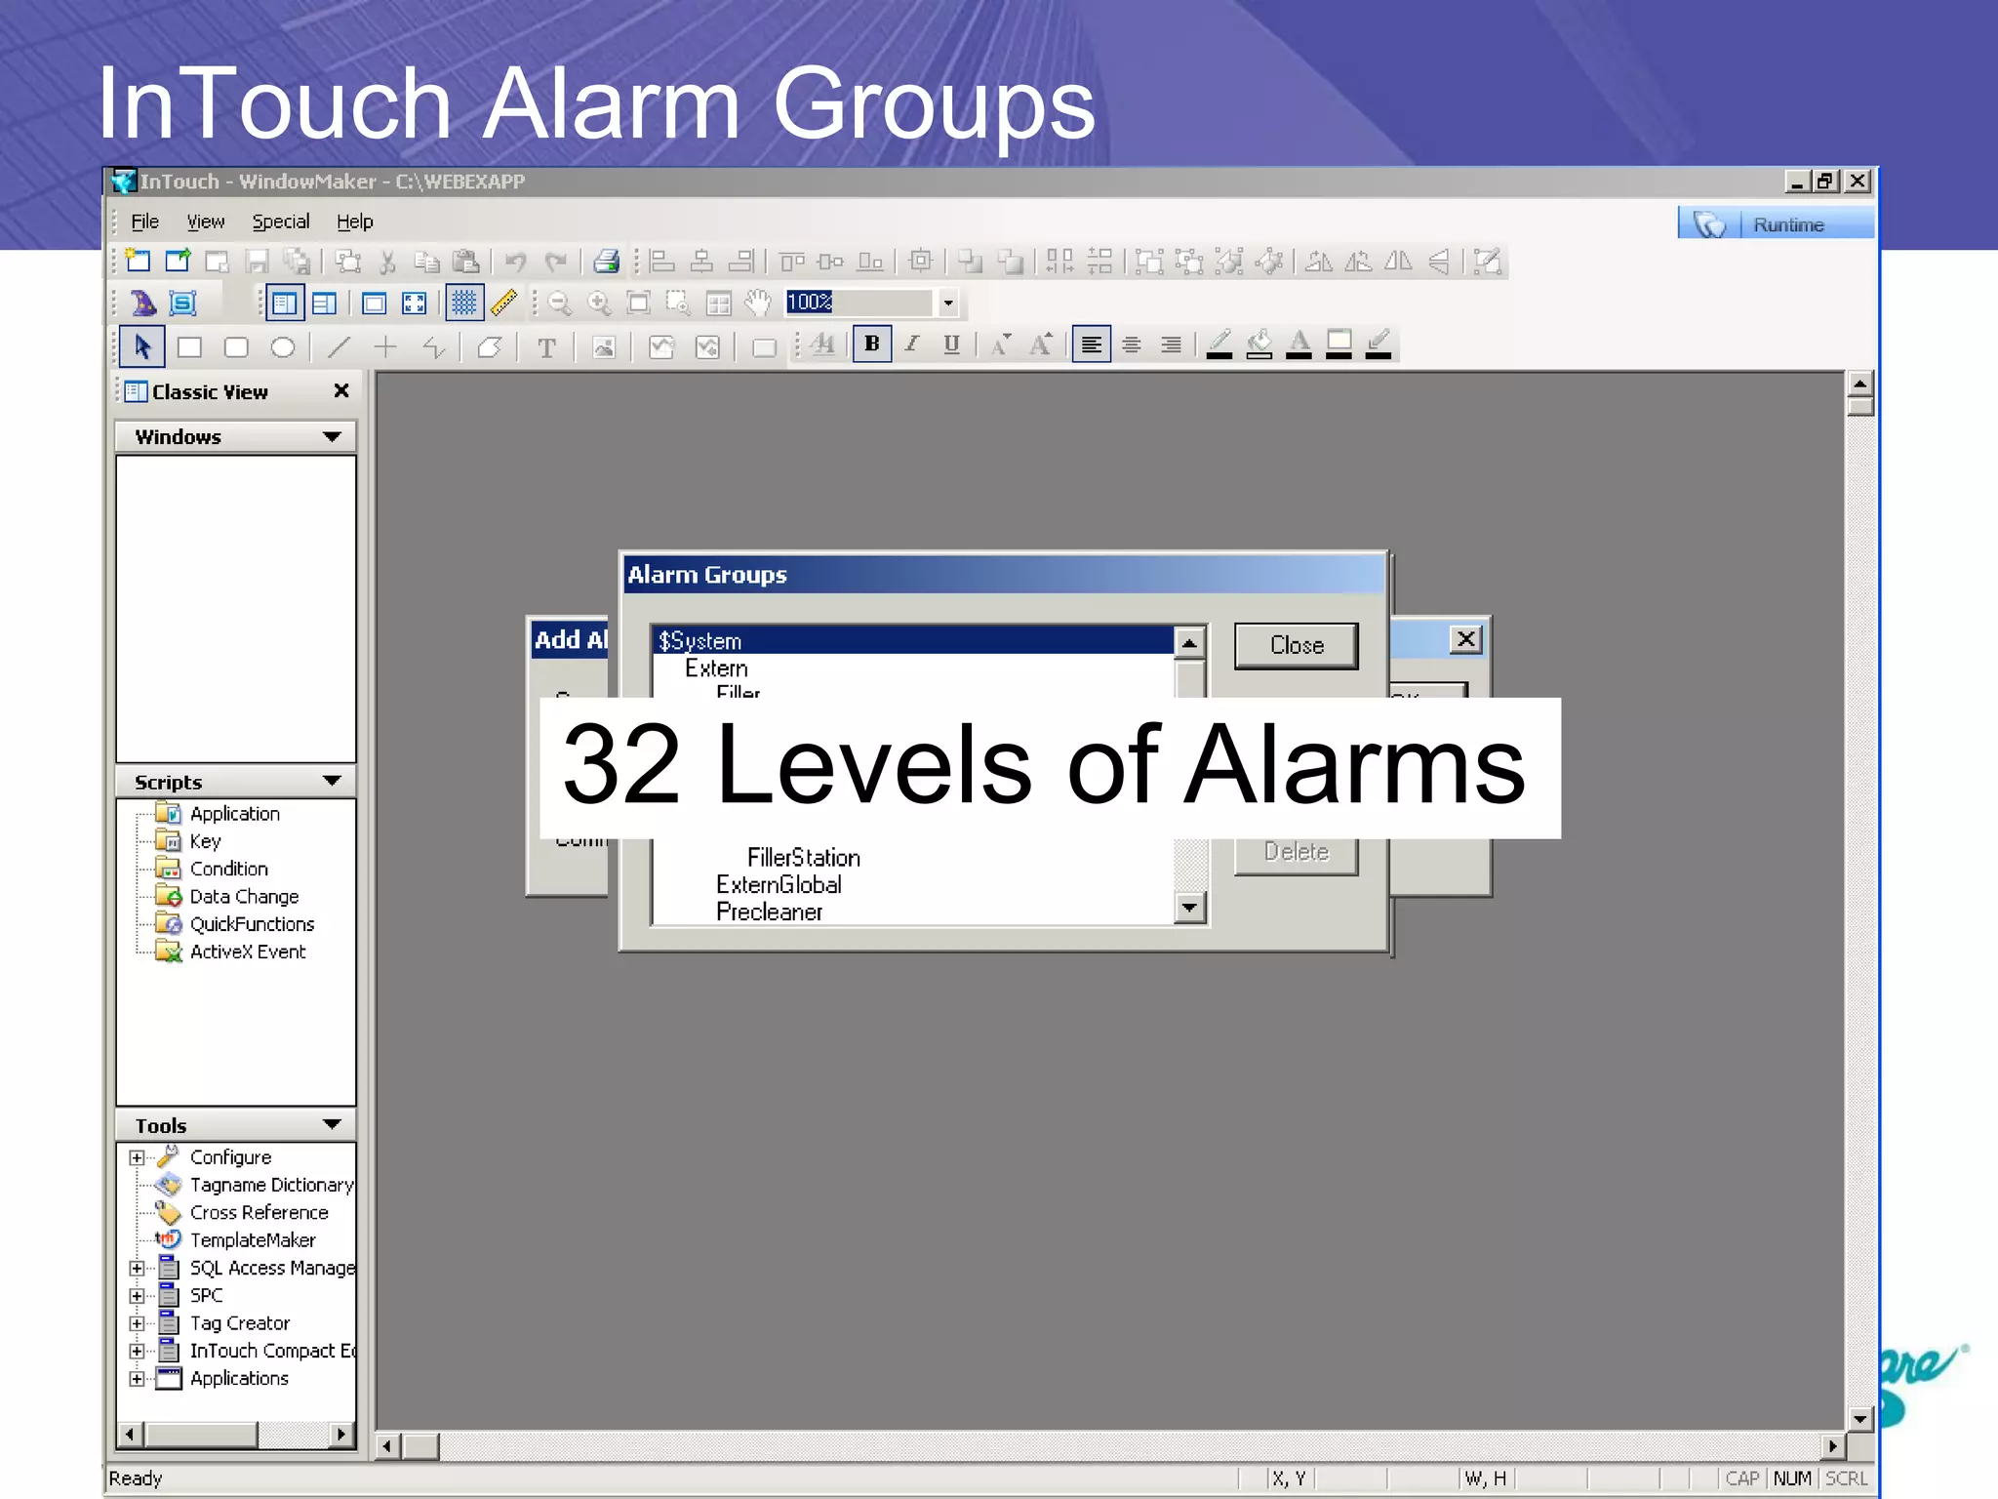Viewport: 1998px width, 1499px height.
Task: Toggle centered text justification
Action: point(1132,344)
